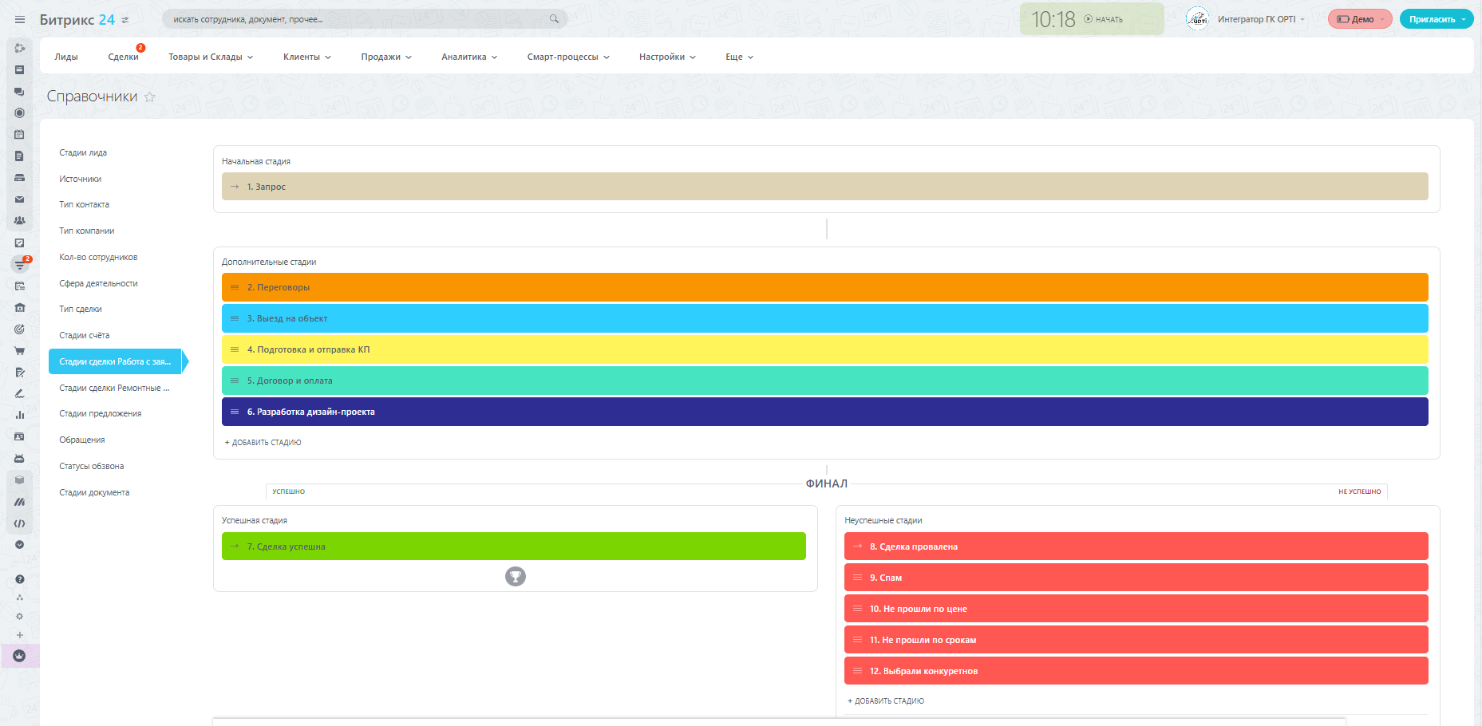Open the hamburger menu beside Битрикс 24
The height and width of the screenshot is (726, 1482).
20,20
